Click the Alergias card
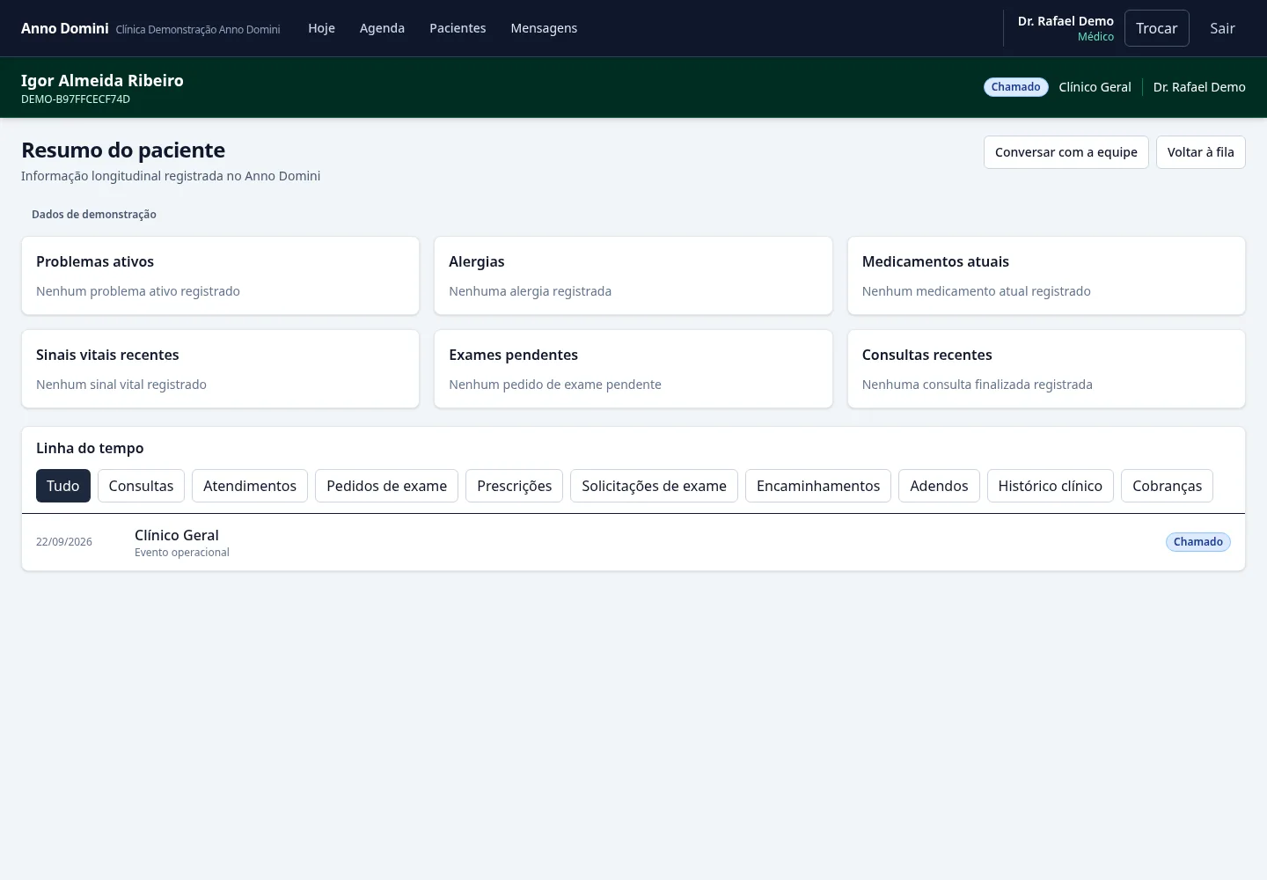 point(633,275)
